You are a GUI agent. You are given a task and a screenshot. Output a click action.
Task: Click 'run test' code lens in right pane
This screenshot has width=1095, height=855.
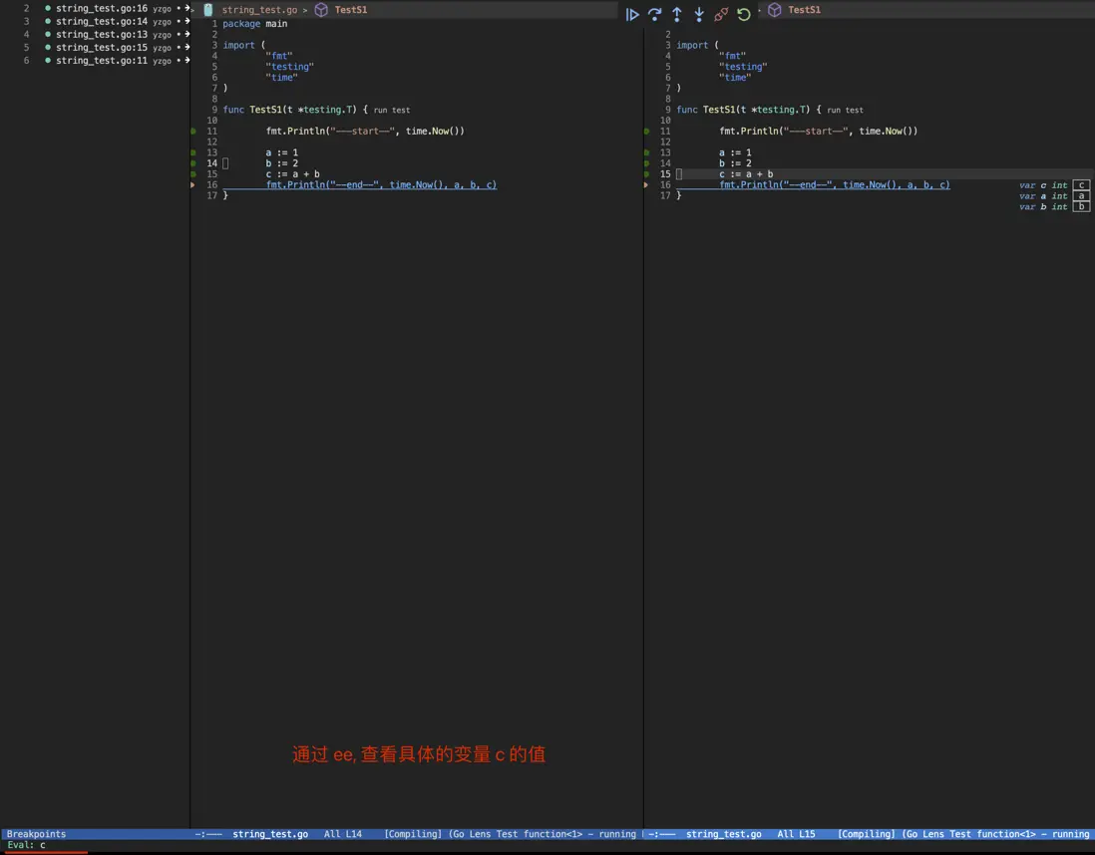[x=845, y=111]
